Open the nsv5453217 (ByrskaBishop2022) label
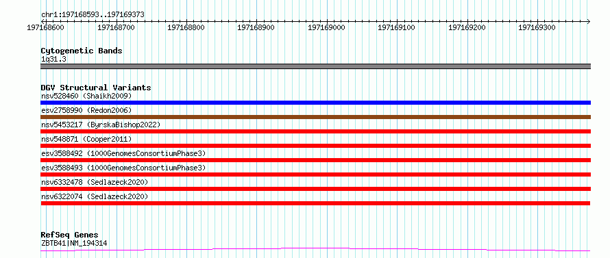Image resolution: width=610 pixels, height=258 pixels. (101, 125)
